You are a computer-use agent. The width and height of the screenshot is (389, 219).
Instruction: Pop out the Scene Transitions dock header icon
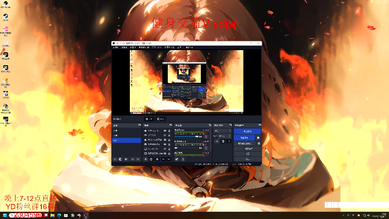tap(230, 125)
